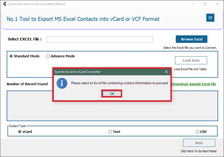This screenshot has width=224, height=157.
Task: Click the 'No.1 Tool to Export' heading
Action: (x=83, y=19)
